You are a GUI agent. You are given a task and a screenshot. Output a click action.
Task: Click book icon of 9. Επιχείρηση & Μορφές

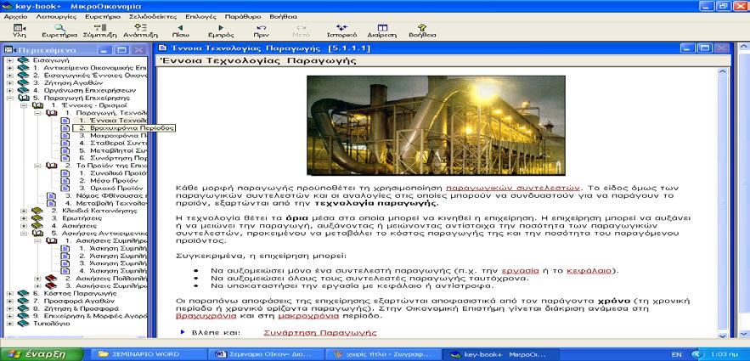22,316
